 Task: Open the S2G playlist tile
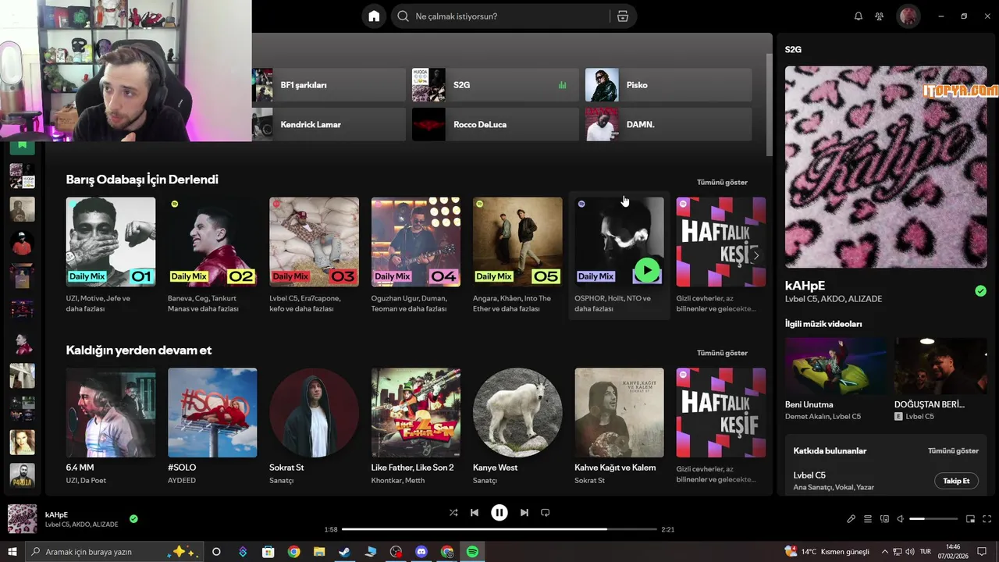click(x=496, y=85)
